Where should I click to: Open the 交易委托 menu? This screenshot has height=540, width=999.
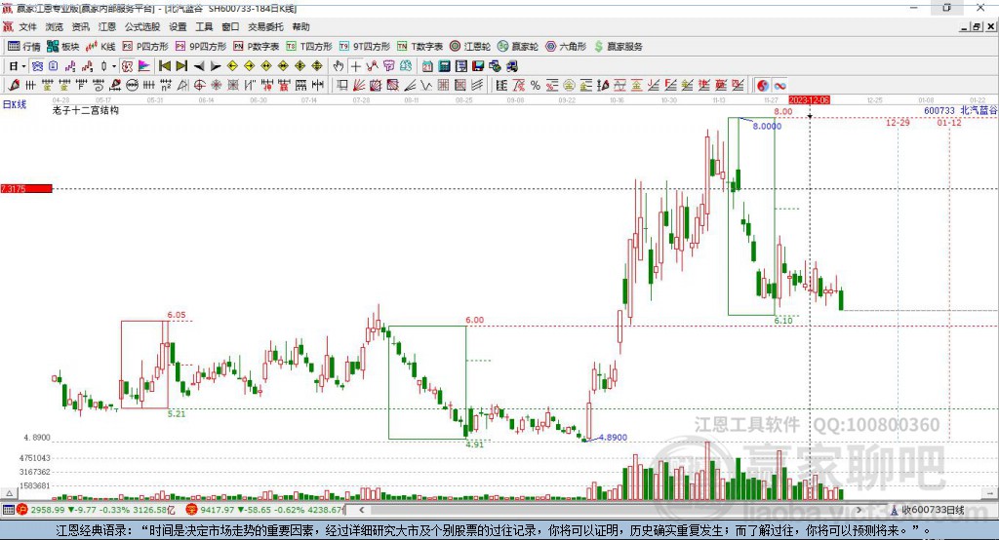pos(265,26)
